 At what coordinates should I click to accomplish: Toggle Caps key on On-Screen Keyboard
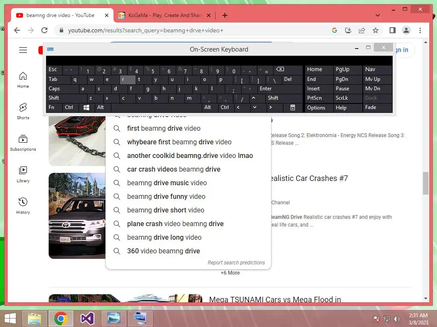[62, 89]
